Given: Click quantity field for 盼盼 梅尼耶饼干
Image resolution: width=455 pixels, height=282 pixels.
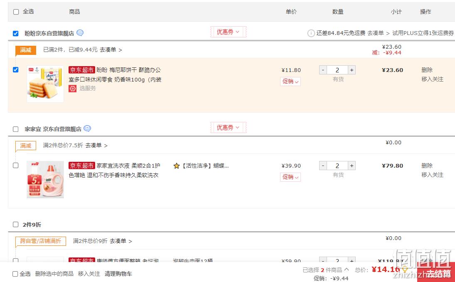Looking at the screenshot, I should [x=337, y=70].
